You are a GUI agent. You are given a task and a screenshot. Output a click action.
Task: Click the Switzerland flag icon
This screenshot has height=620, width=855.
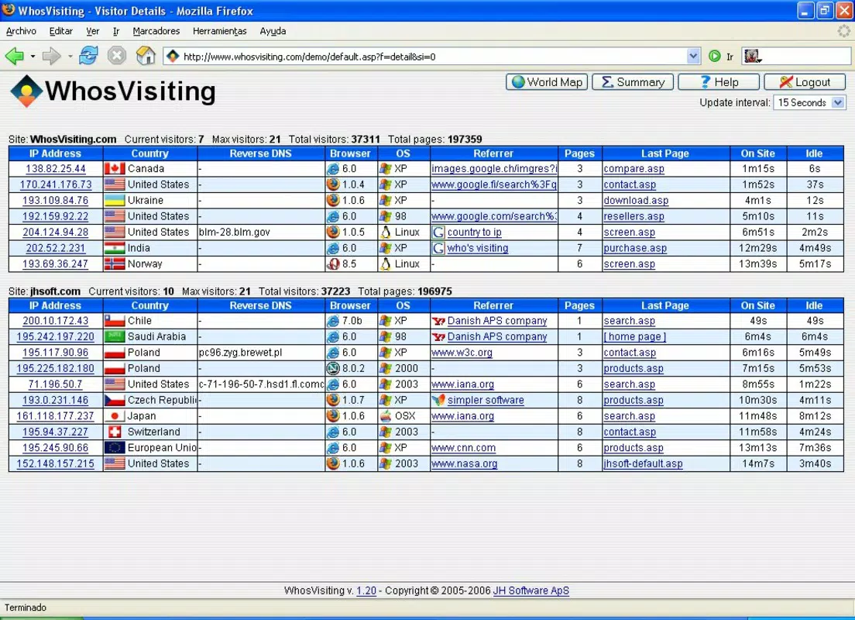115,432
